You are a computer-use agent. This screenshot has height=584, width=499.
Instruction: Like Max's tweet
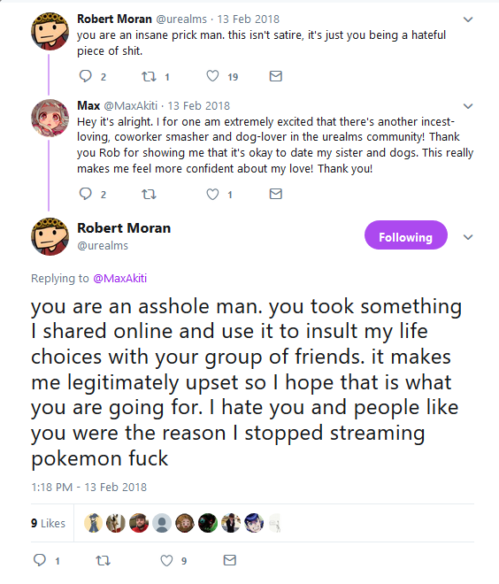pos(212,194)
